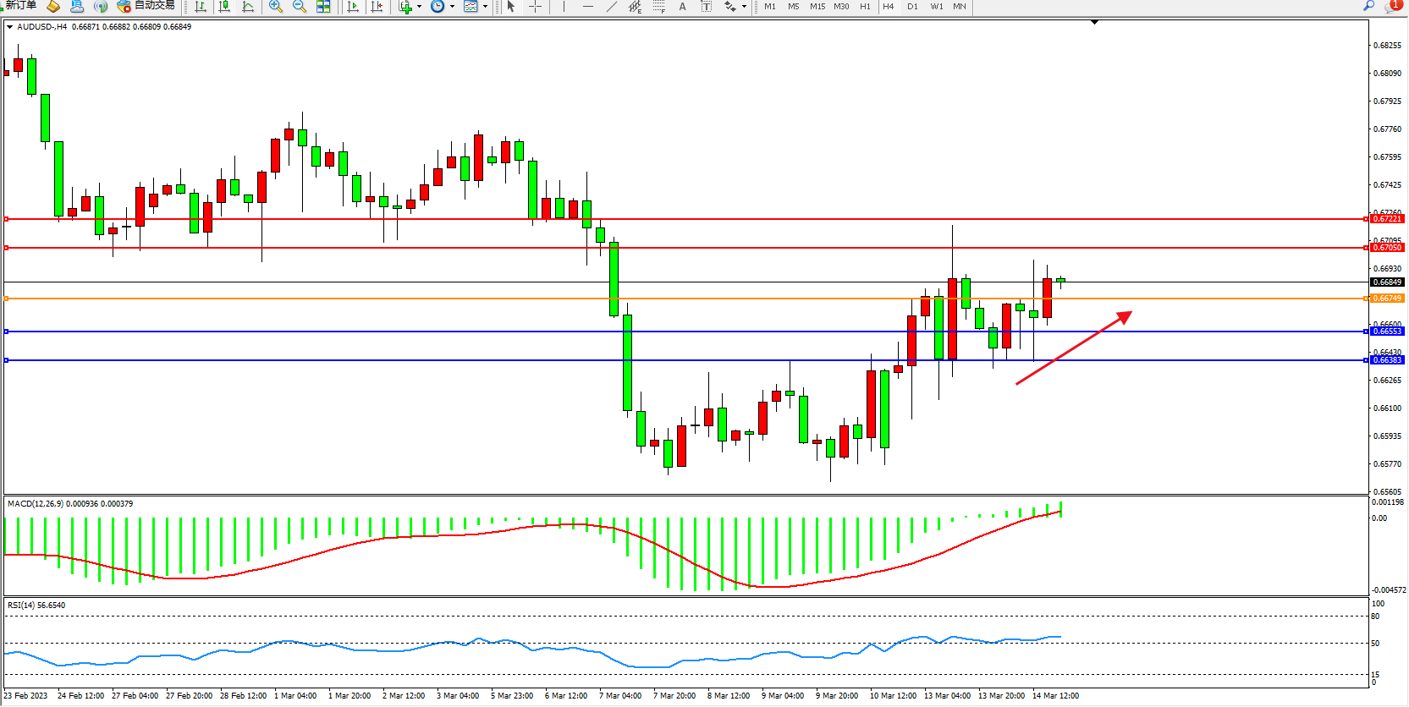This screenshot has height=707, width=1409.
Task: Expand the Indicators list dropdown arrow
Action: click(x=419, y=7)
